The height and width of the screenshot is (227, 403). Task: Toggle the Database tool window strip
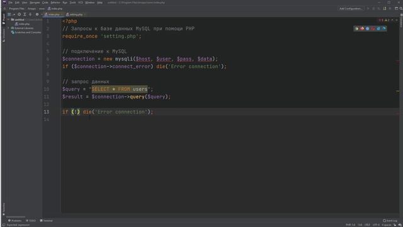[401, 20]
